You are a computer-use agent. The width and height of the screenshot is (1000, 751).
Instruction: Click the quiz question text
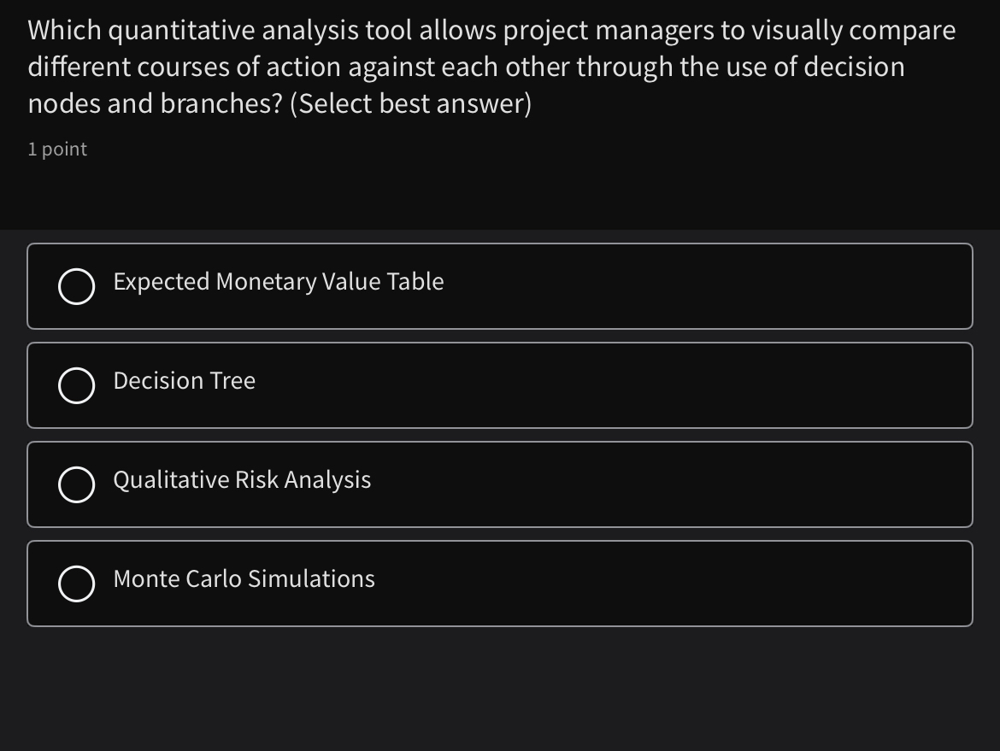491,66
